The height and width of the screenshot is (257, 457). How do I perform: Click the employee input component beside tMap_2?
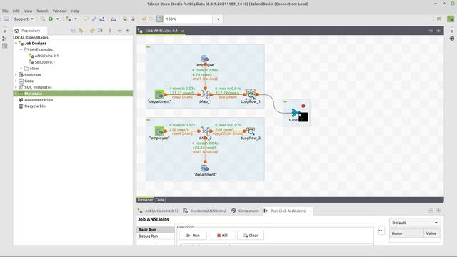pyautogui.click(x=159, y=131)
